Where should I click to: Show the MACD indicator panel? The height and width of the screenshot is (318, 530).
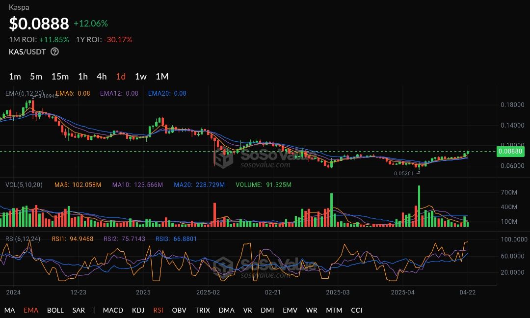pyautogui.click(x=113, y=310)
